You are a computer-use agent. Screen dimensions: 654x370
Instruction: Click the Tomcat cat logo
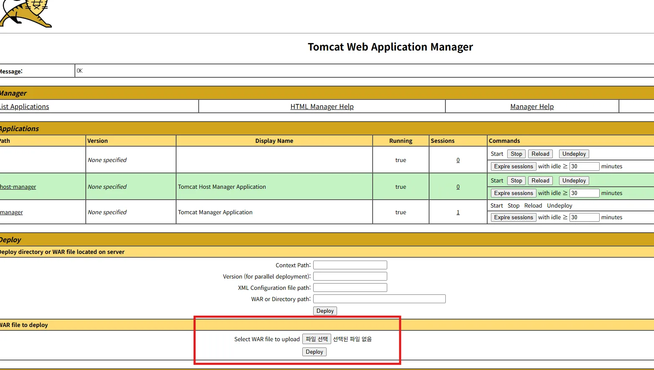[x=25, y=13]
